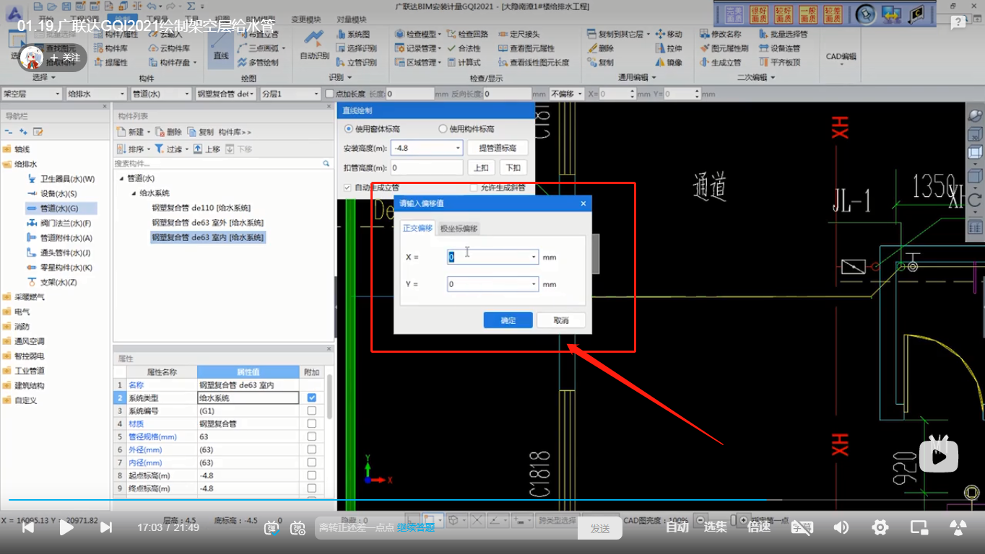Select 使用构件标高 radio option
Viewport: 985px width, 554px height.
tap(443, 129)
